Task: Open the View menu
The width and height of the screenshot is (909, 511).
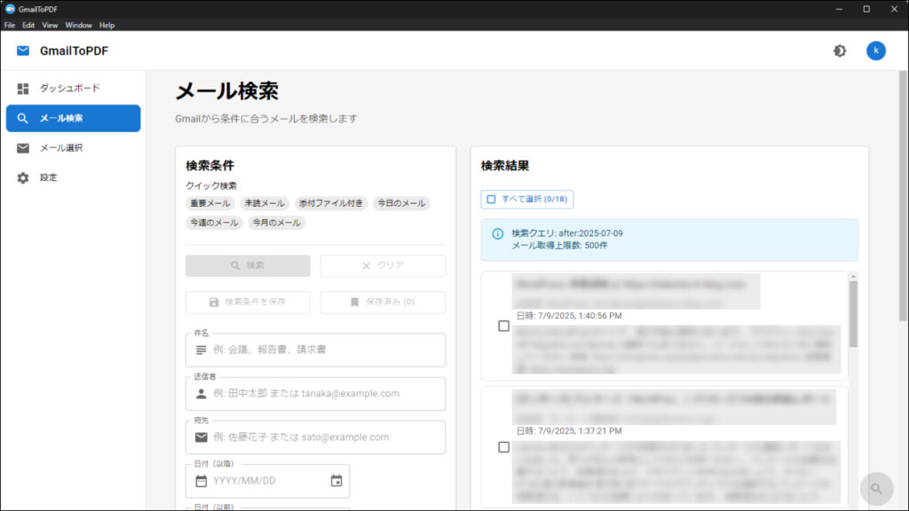Action: 50,26
